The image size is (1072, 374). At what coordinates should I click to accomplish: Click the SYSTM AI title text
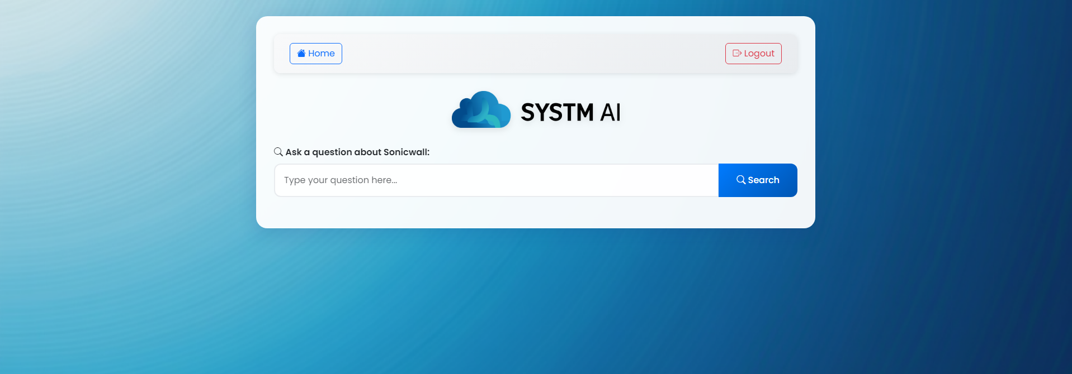pos(570,112)
